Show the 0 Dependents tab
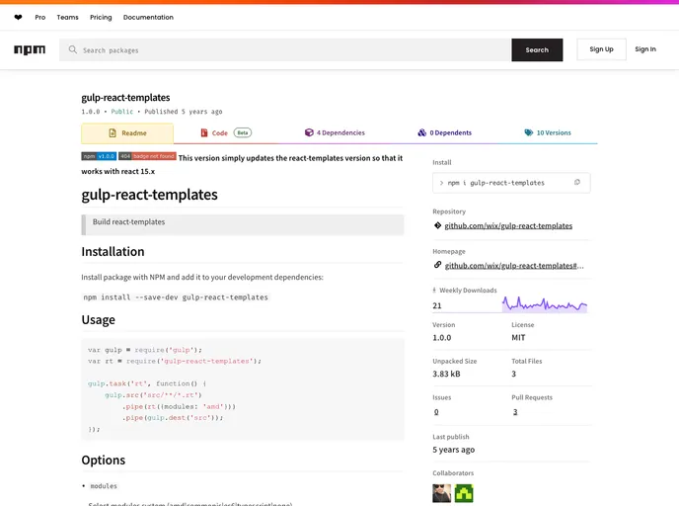Viewport: 679px width, 506px height. 444,132
